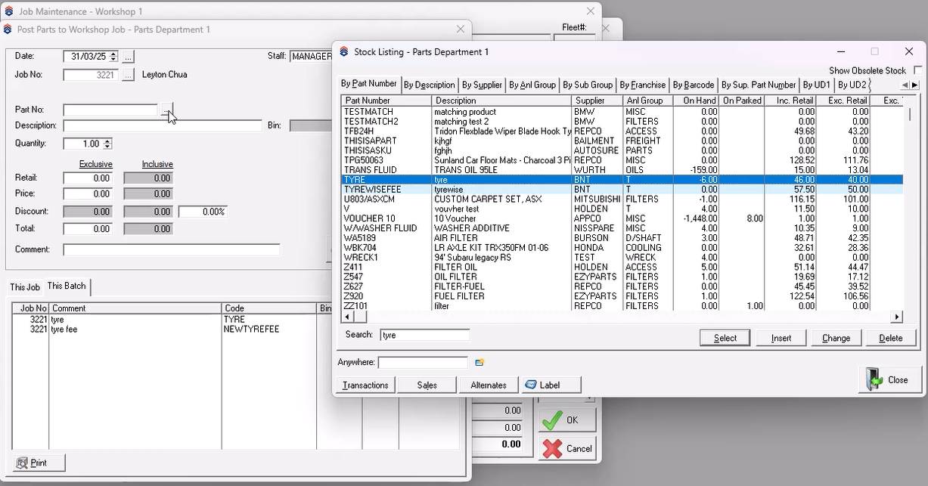Click the Select button in Stock Listing

pos(725,338)
